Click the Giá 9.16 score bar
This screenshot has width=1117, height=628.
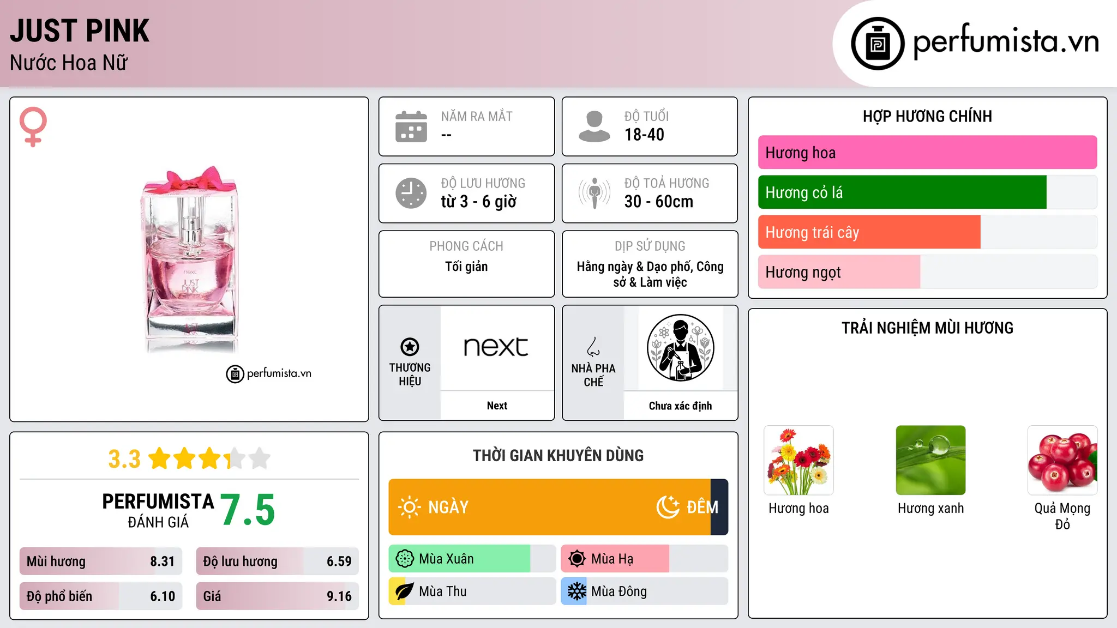click(277, 596)
